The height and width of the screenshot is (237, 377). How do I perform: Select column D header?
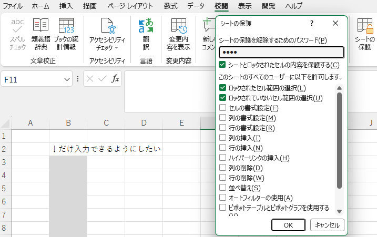[144, 123]
